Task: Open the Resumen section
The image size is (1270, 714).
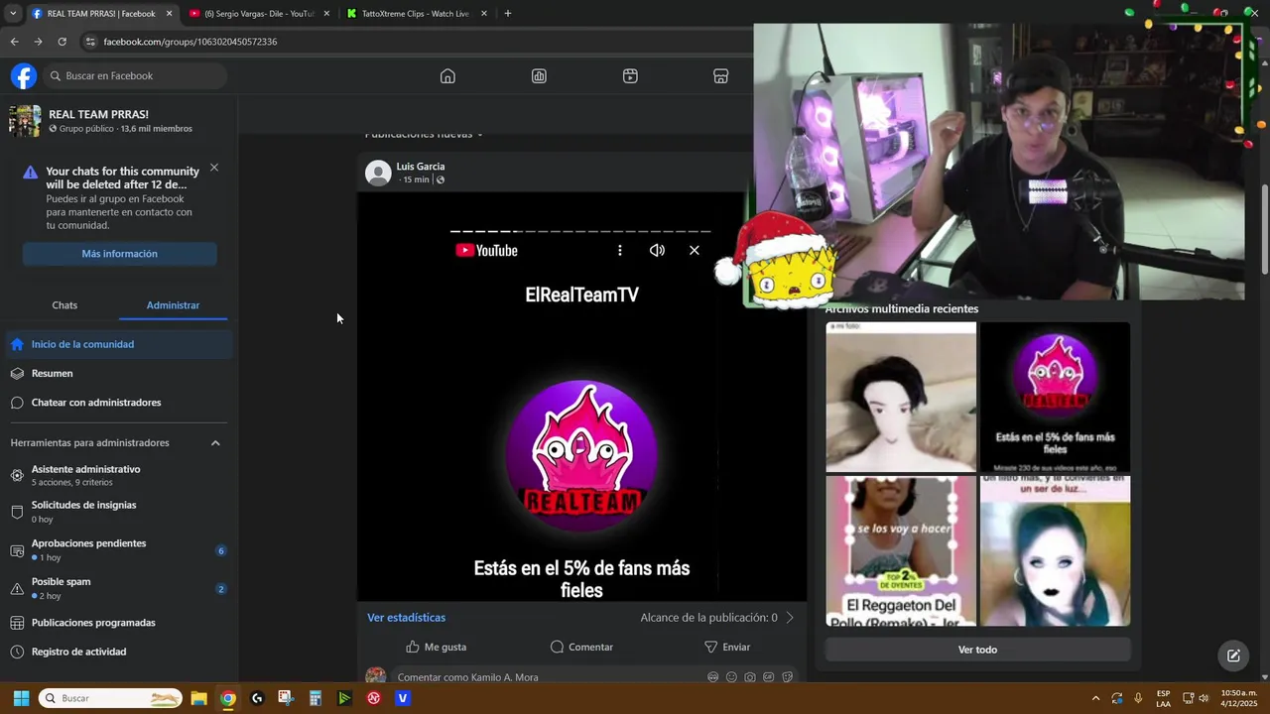Action: 120,374
